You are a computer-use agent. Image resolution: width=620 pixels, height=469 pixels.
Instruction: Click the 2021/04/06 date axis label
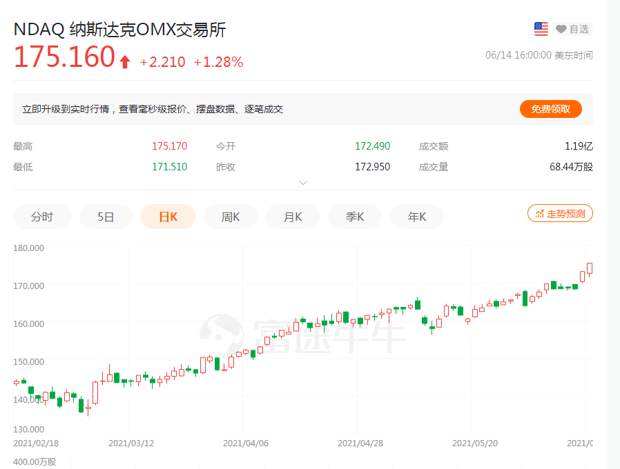(x=246, y=443)
